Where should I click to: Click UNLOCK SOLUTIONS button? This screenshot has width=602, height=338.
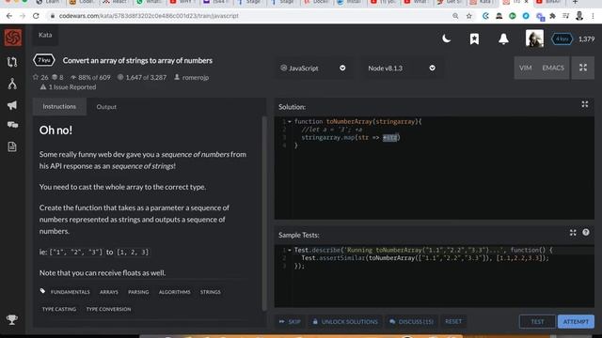[x=345, y=321]
